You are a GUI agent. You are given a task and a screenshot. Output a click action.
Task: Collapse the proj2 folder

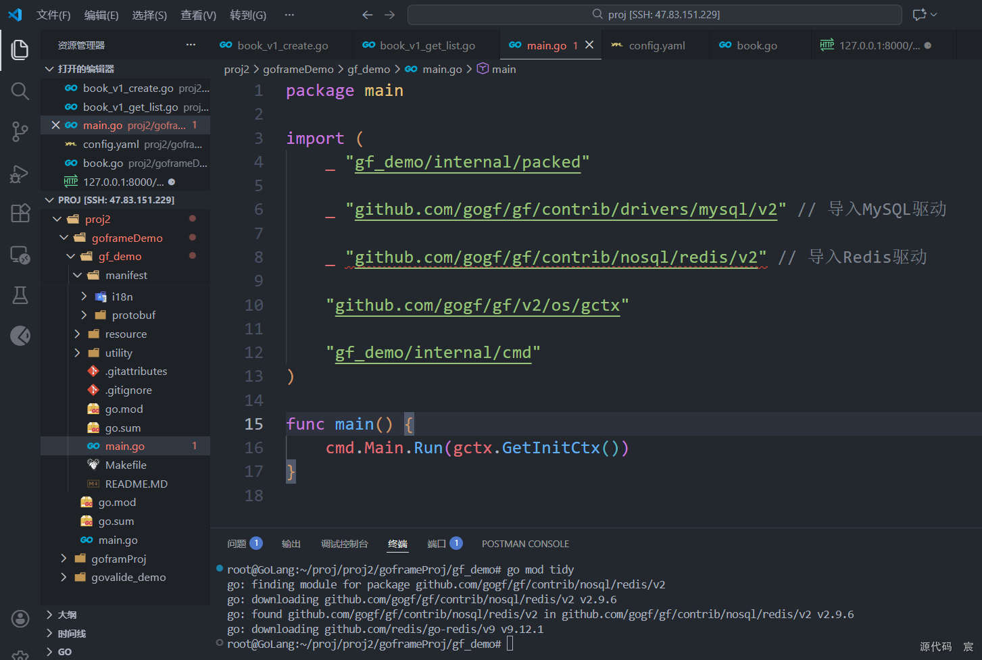point(57,219)
